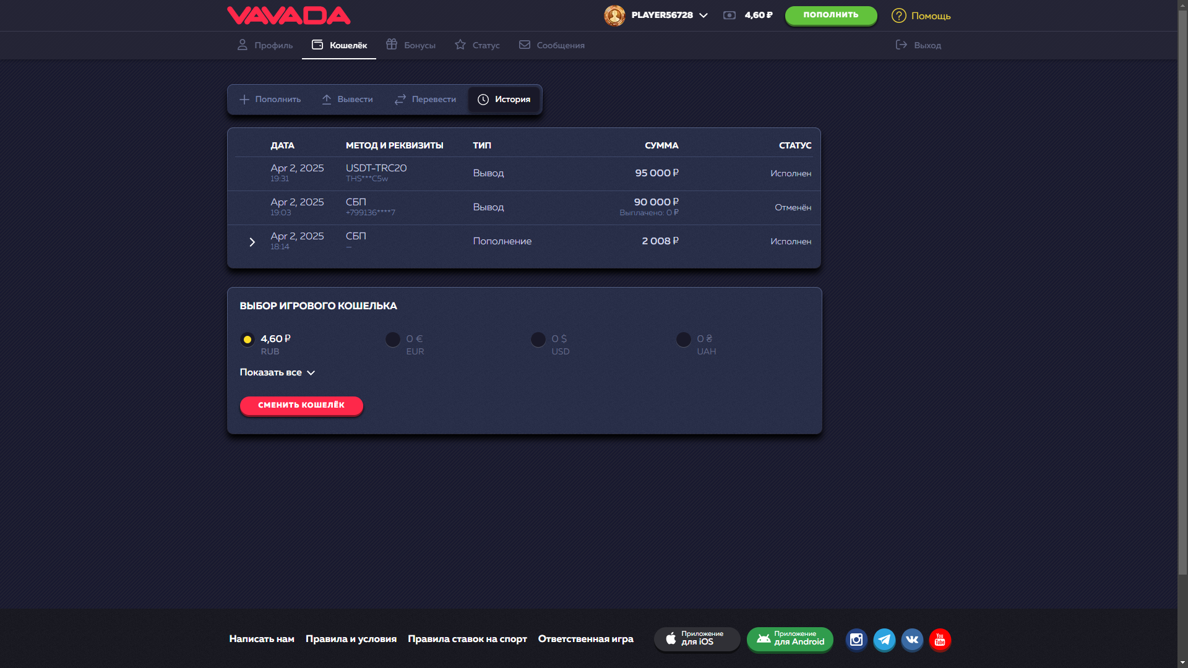Click the USDT-TRC20 method cell
This screenshot has height=668, width=1188.
click(x=376, y=168)
